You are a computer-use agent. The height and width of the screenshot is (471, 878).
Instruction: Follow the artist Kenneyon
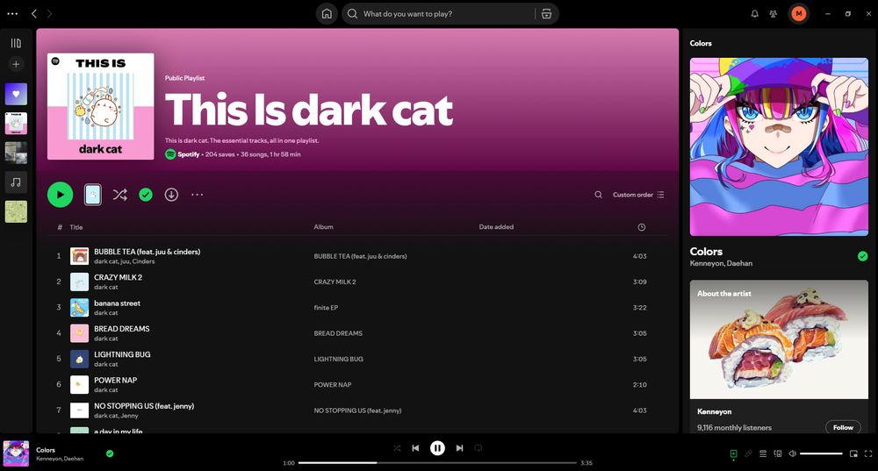843,427
